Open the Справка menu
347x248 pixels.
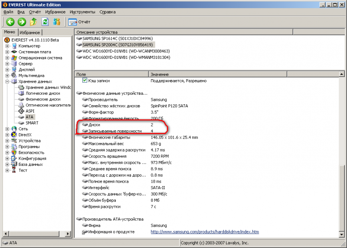(107, 12)
